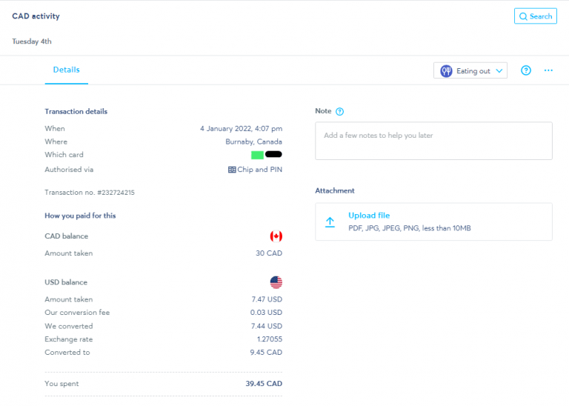
Task: Click the upload arrow icon
Action: [330, 222]
